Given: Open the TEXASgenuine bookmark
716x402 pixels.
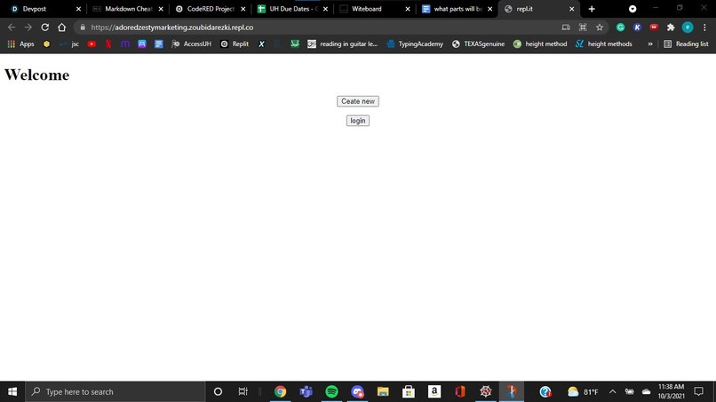Looking at the screenshot, I should 478,43.
